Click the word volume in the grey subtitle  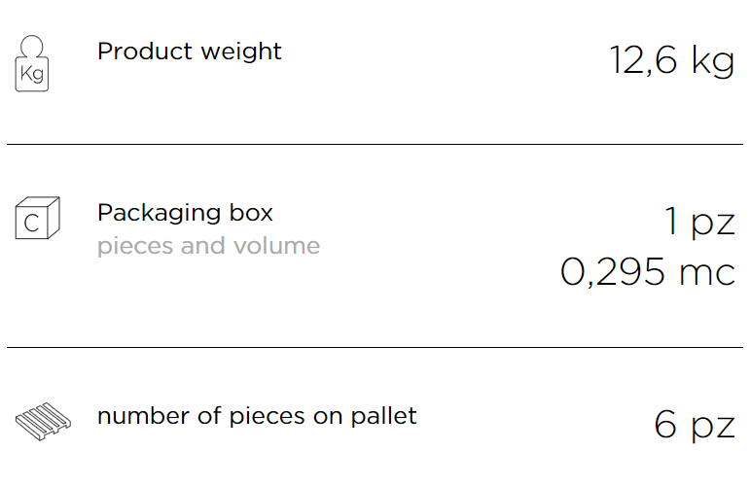[x=276, y=246]
